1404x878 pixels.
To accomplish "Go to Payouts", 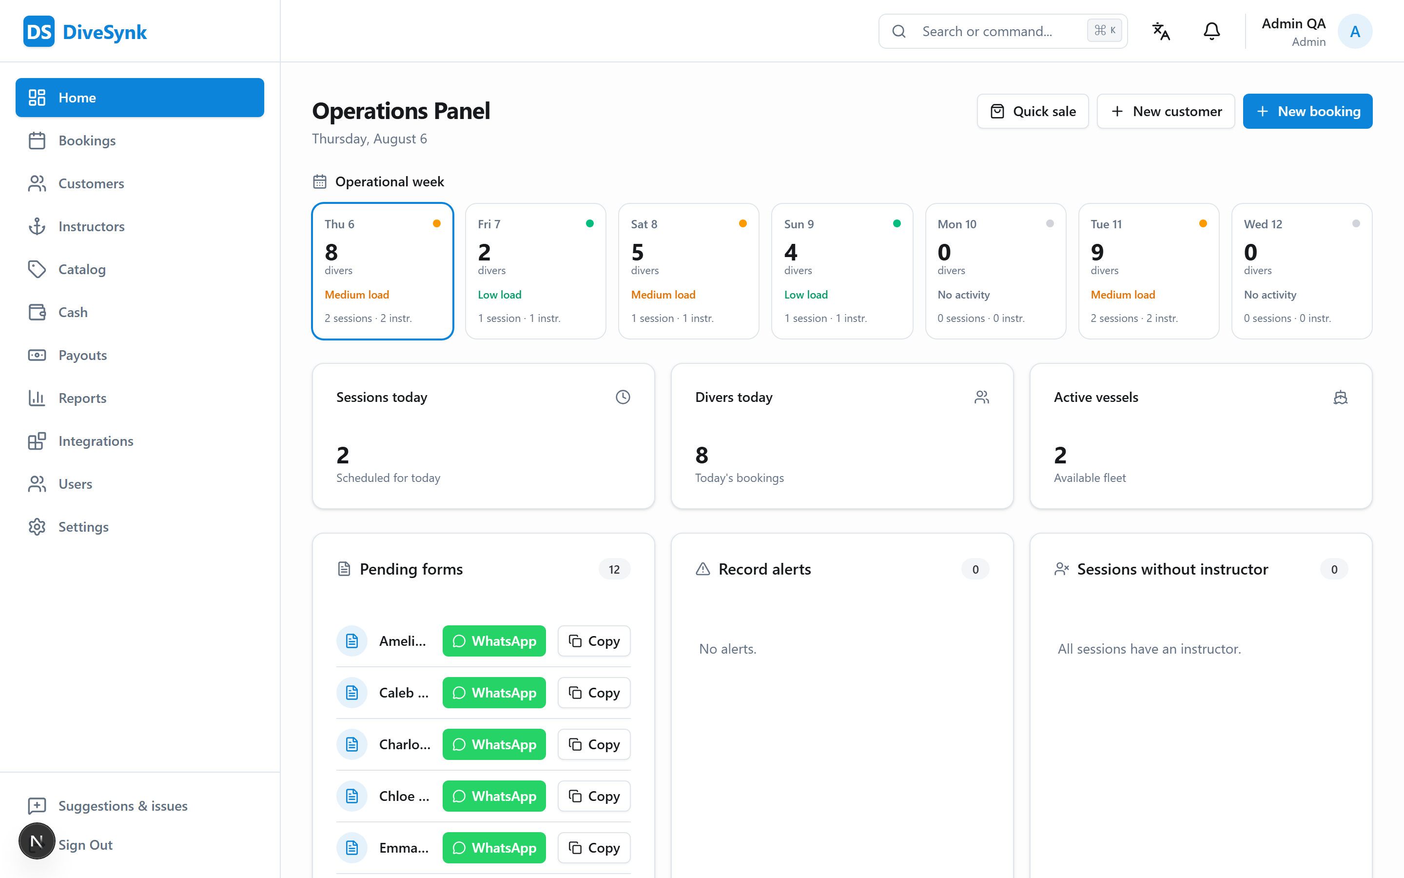I will point(140,356).
